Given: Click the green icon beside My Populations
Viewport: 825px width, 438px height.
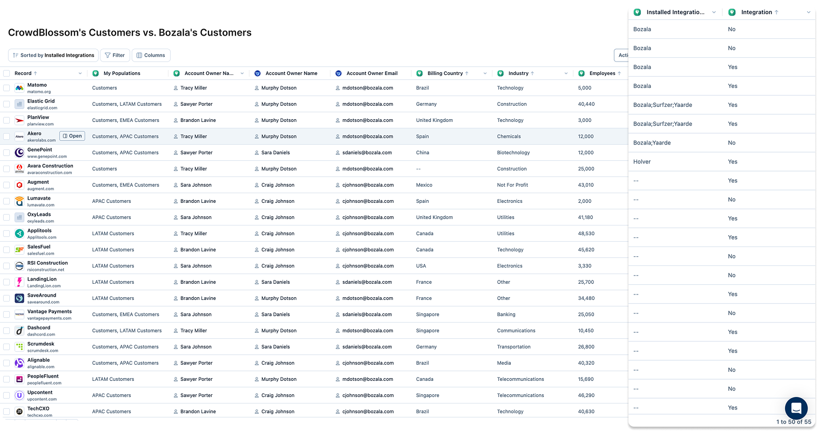Looking at the screenshot, I should [96, 73].
